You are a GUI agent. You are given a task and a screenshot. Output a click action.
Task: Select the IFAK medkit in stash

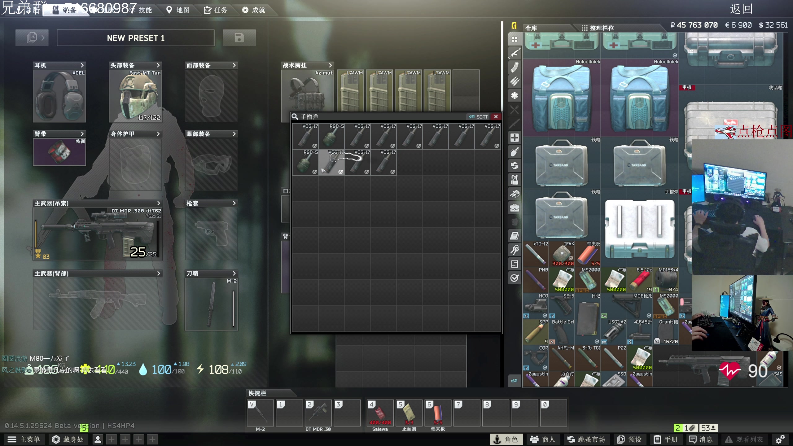[x=562, y=254]
